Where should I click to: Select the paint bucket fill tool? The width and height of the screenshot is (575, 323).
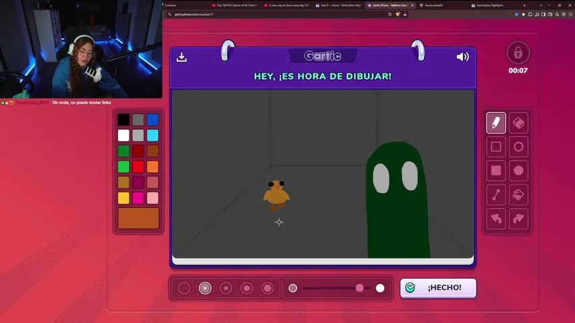(x=518, y=195)
